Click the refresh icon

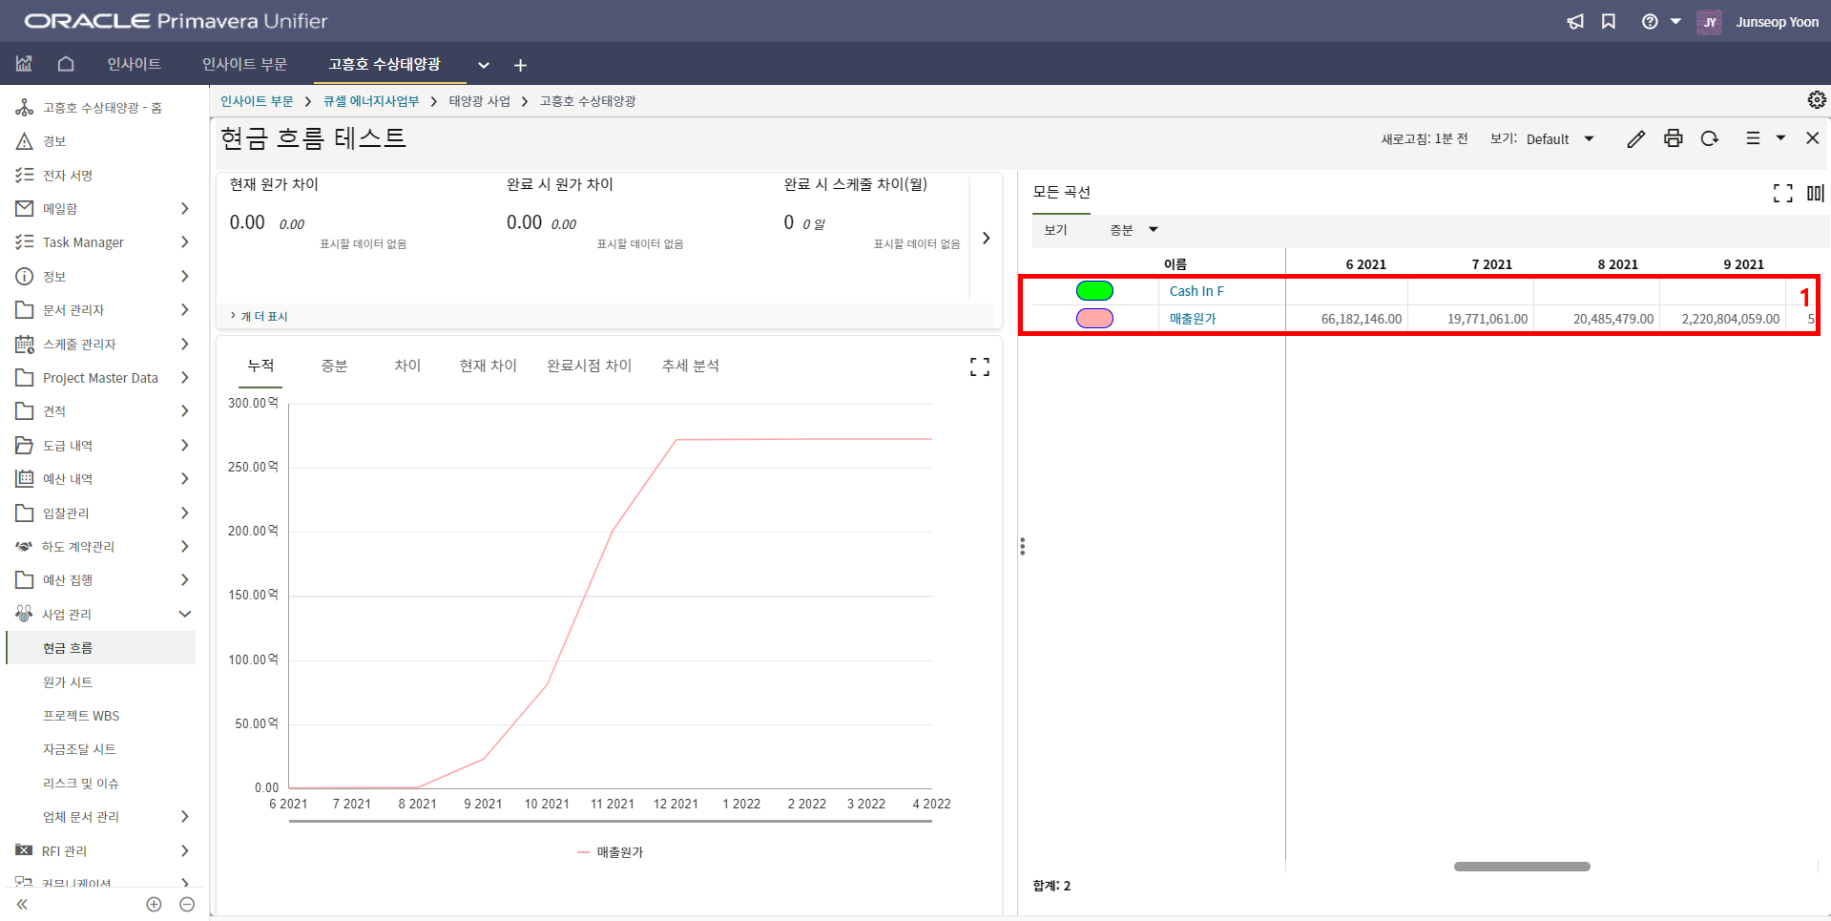[x=1709, y=139]
